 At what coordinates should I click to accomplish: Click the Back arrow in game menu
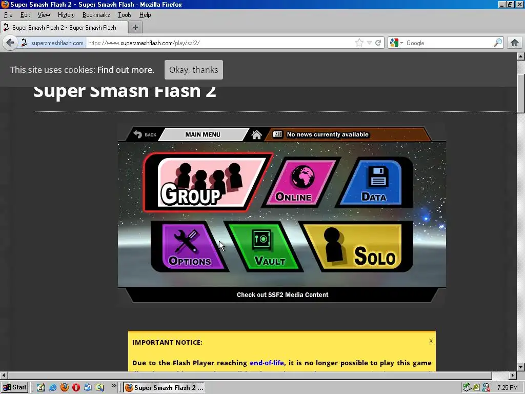pos(145,134)
